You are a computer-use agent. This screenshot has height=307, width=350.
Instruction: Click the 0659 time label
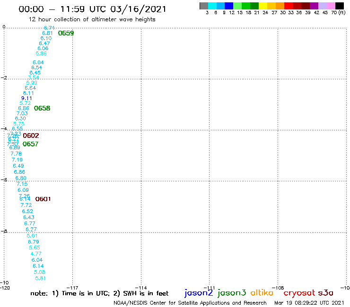(x=66, y=33)
